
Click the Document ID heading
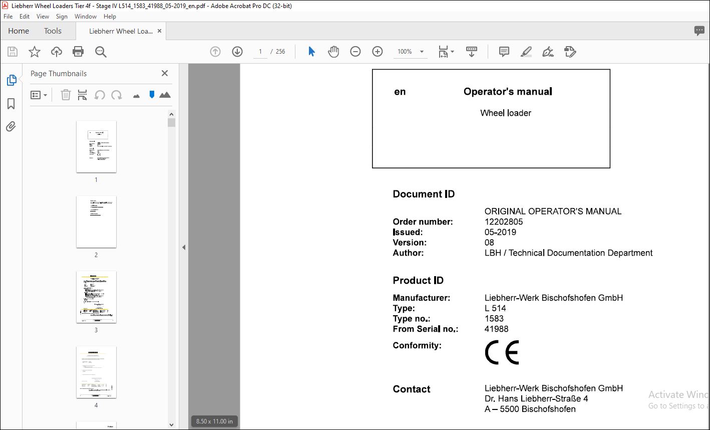[x=424, y=194]
